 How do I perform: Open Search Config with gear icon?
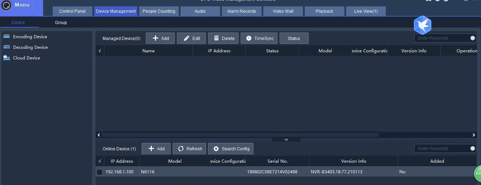point(231,149)
